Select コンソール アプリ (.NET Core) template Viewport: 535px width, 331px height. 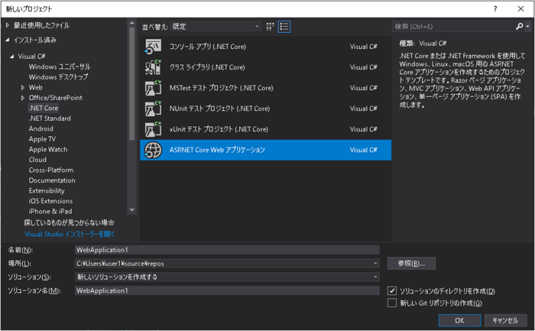pos(265,46)
